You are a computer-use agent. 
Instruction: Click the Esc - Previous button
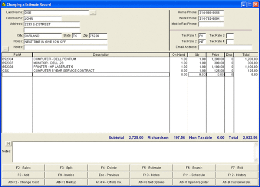[x=109, y=175]
